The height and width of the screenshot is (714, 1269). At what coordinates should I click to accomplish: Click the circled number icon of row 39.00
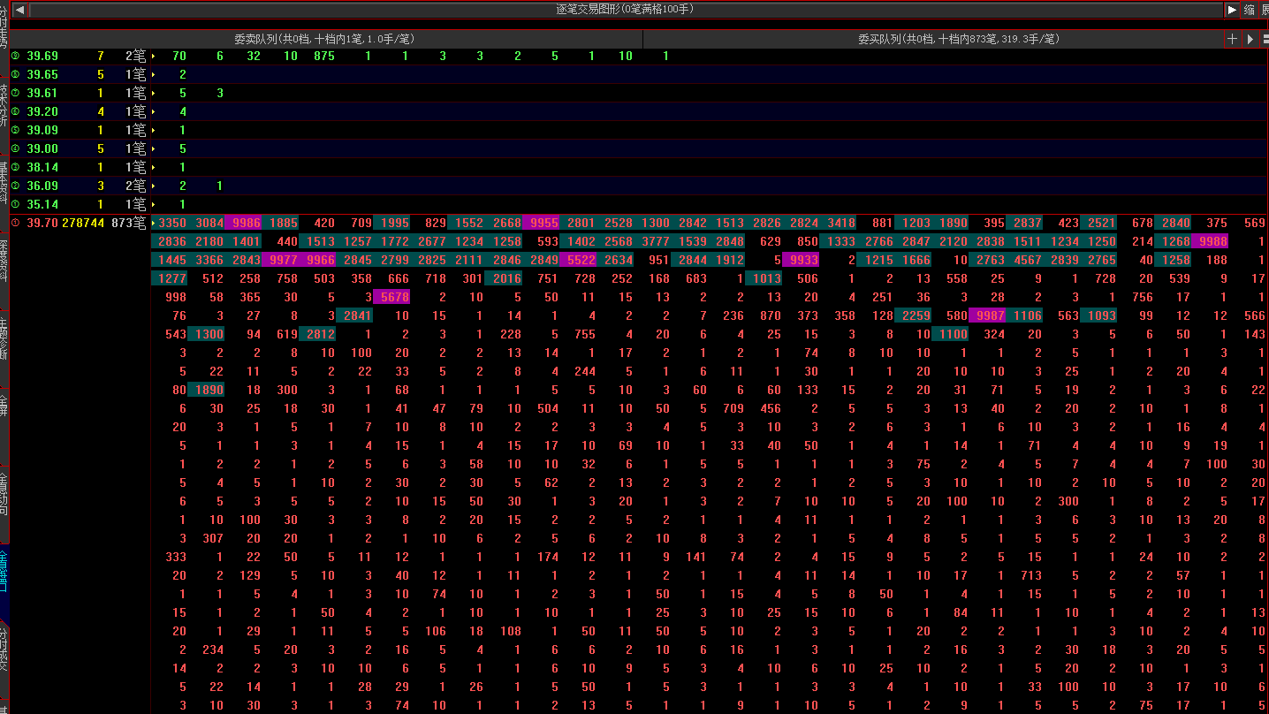coord(15,148)
